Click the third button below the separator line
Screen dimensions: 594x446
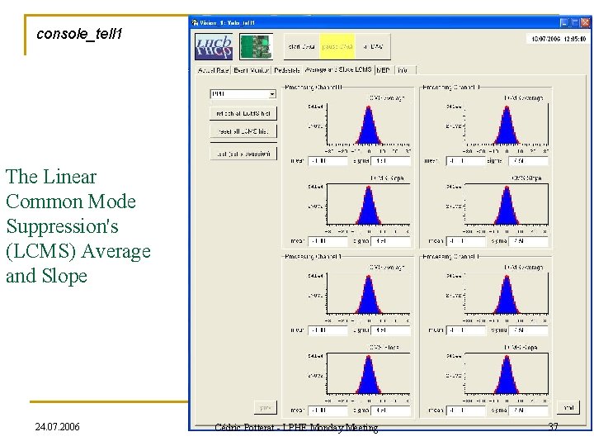point(243,154)
